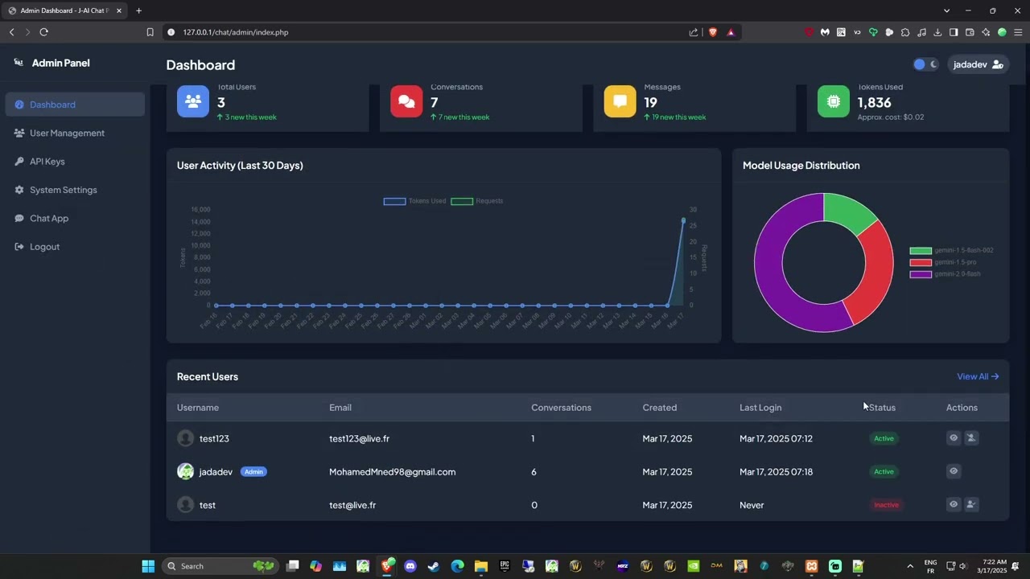
Task: Click the music note media control icon
Action: tap(921, 32)
